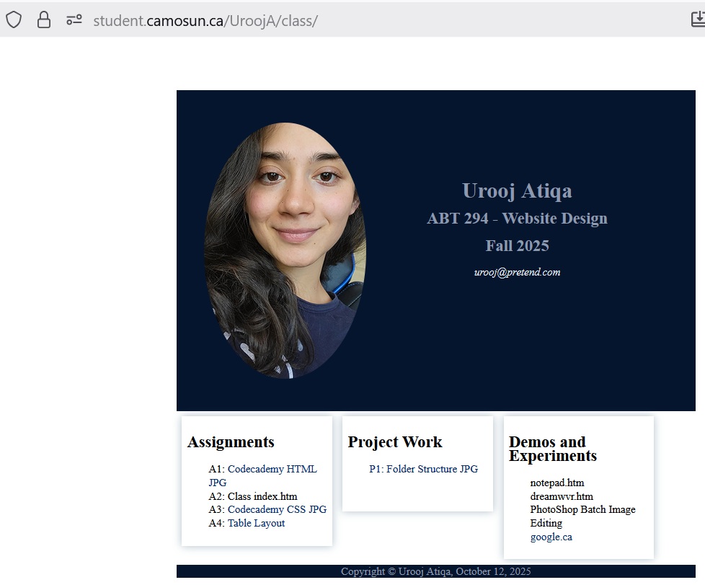
Task: Visit the google.ca link
Action: pos(551,537)
